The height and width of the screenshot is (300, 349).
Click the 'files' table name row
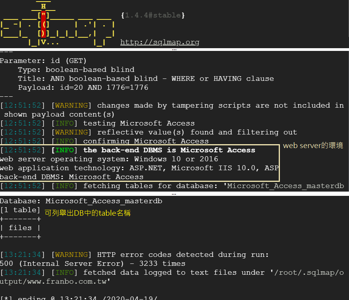[x=20, y=228]
